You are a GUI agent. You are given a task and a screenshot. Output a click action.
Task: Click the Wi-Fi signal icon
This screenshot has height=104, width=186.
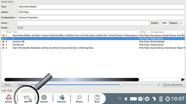[120, 99]
